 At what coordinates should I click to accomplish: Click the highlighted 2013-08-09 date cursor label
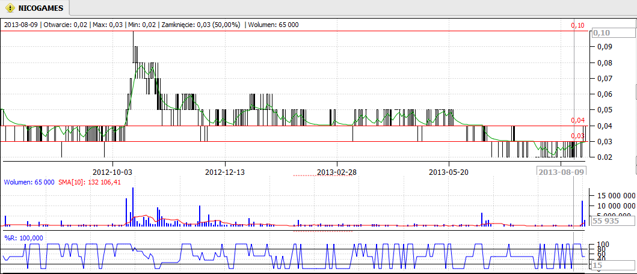click(561, 172)
